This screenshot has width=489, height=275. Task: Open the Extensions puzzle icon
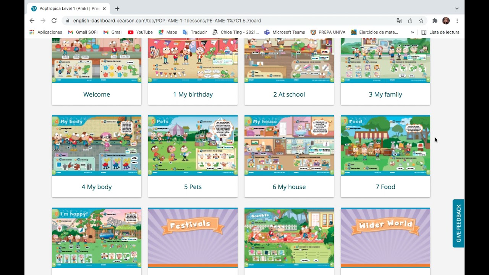[x=435, y=21]
